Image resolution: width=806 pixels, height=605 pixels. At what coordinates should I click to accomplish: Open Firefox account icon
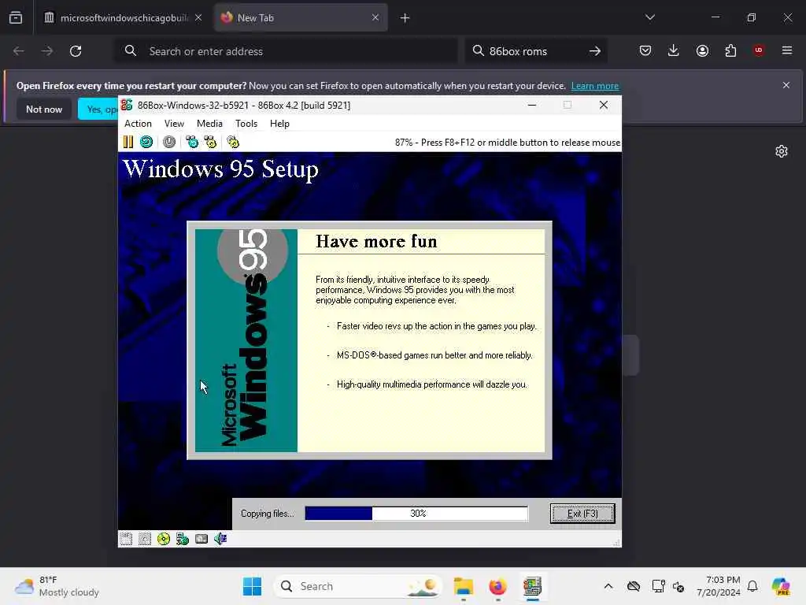(x=702, y=50)
